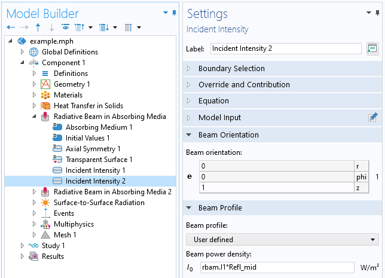385x278 pixels.
Task: Toggle the show/hide eye icon in toolbar
Action: [65, 27]
